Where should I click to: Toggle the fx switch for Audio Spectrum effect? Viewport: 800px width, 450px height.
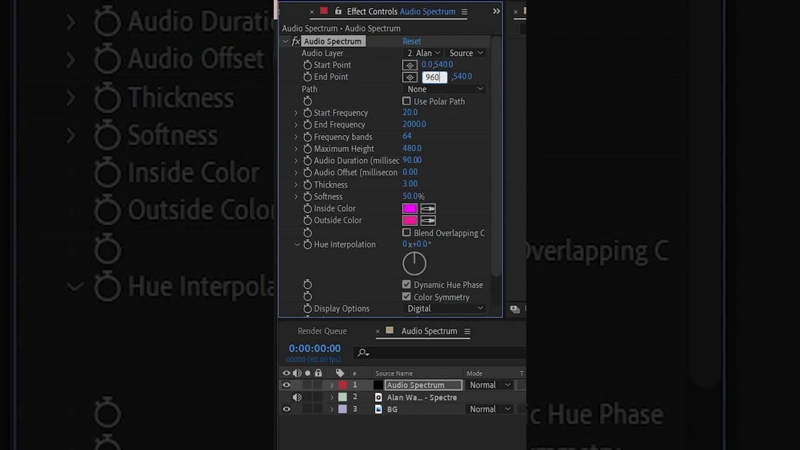coord(296,41)
